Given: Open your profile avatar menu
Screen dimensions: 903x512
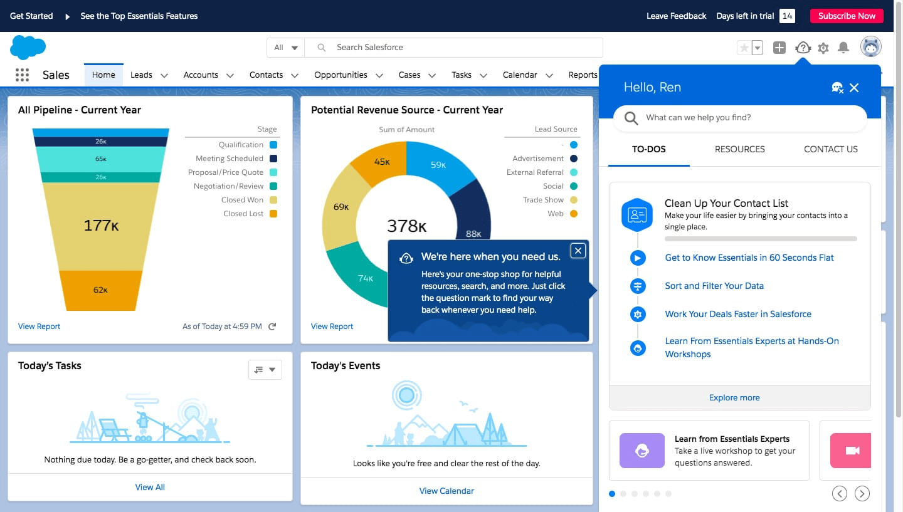Looking at the screenshot, I should (x=871, y=46).
